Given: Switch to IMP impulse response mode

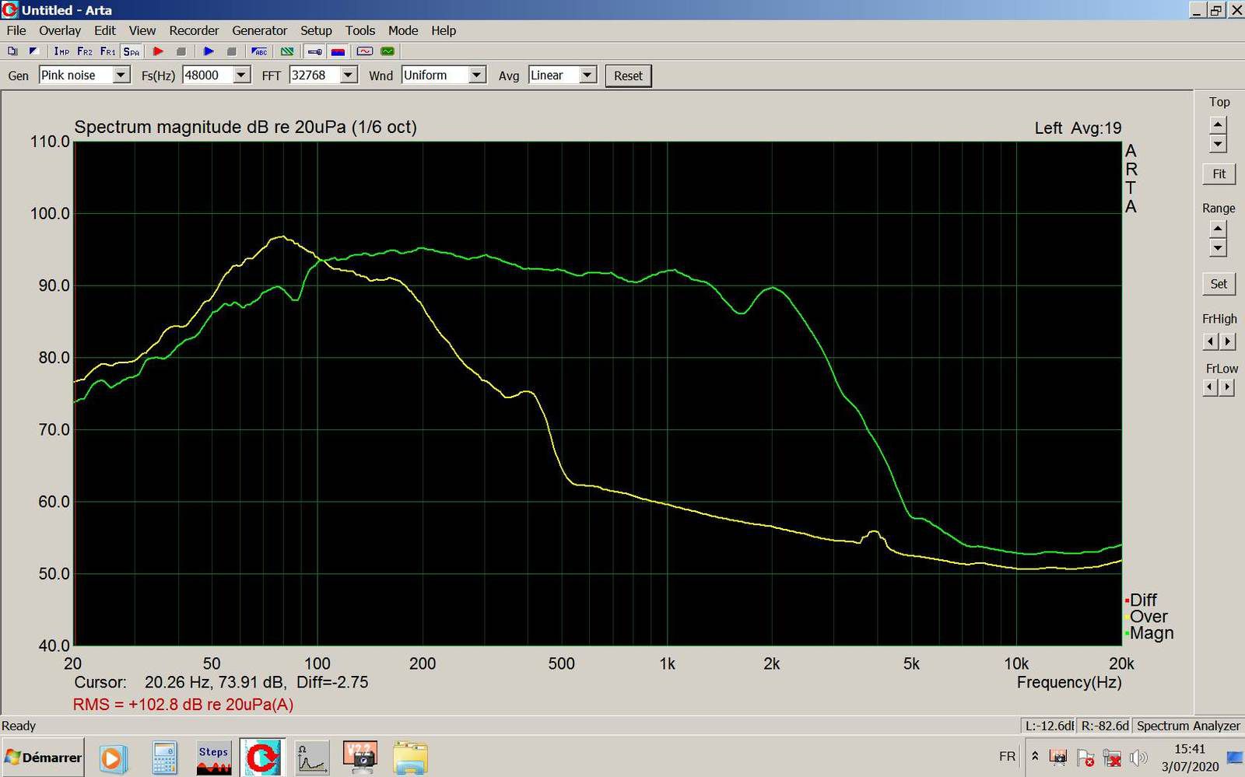Looking at the screenshot, I should point(61,51).
